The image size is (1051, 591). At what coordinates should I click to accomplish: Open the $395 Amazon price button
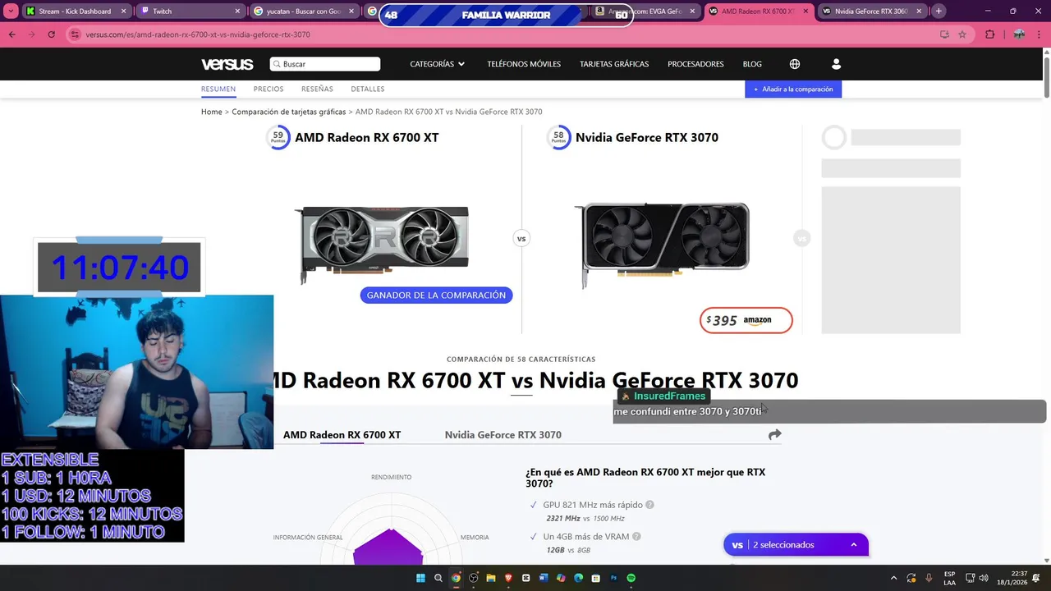tap(746, 320)
